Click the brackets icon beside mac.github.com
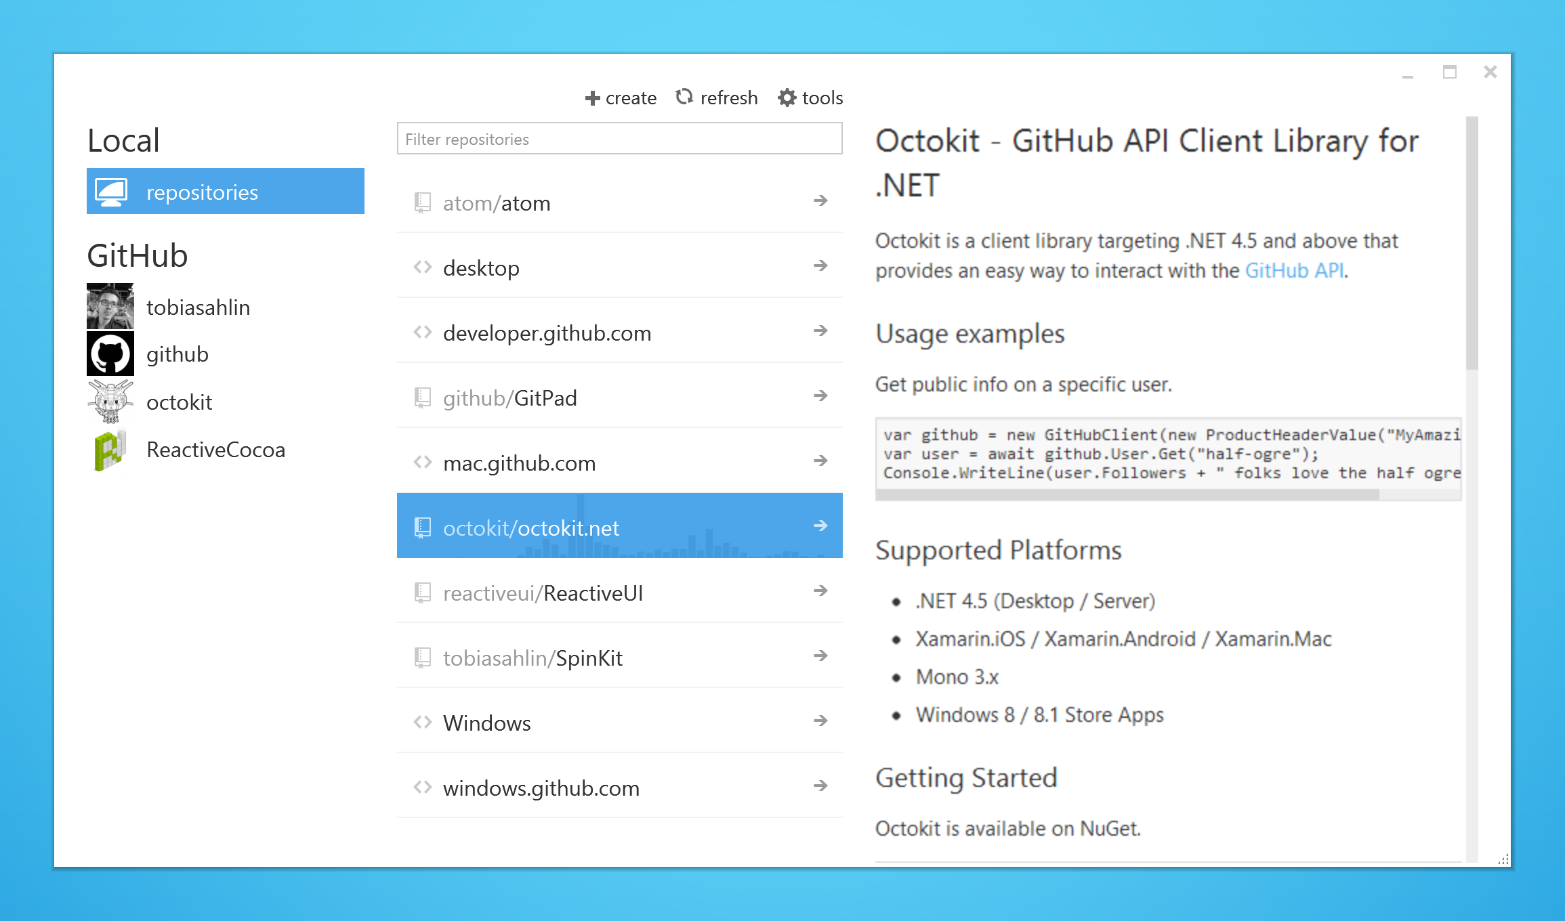The image size is (1565, 921). pyautogui.click(x=423, y=463)
